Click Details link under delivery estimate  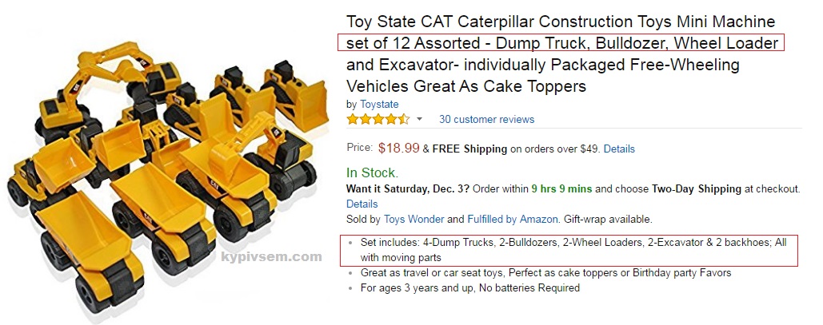tap(362, 204)
